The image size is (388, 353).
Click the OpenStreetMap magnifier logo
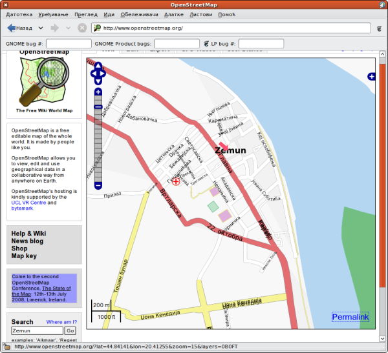click(x=44, y=81)
